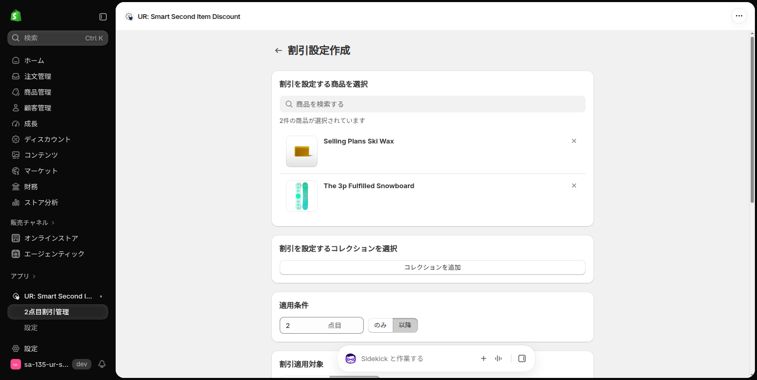757x380 pixels.
Task: Expand the 販売チャネル section chevron
Action: click(53, 223)
